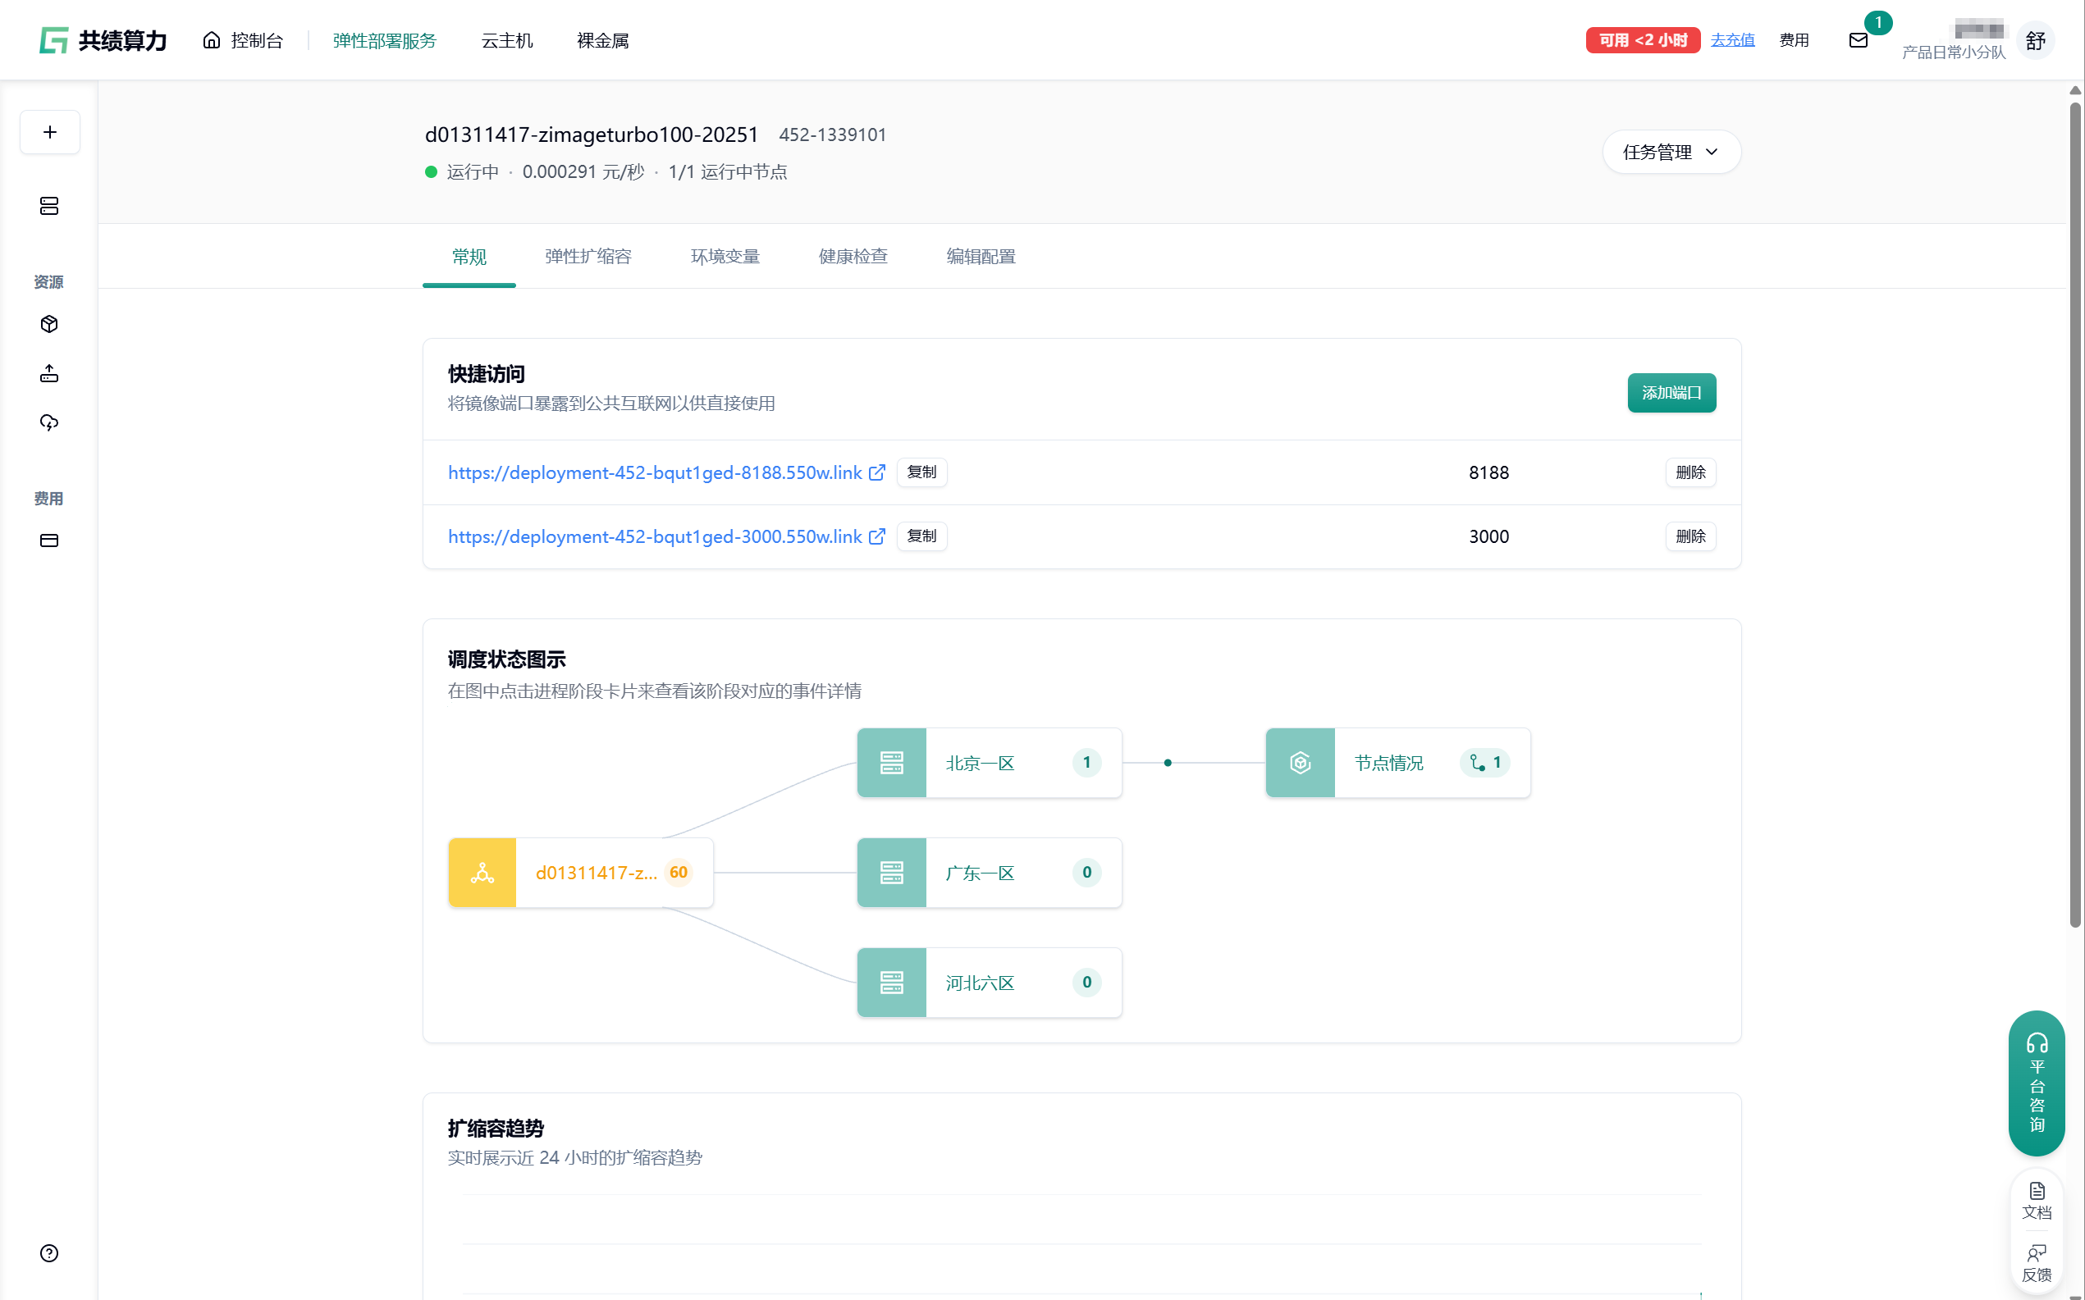Click the plus icon in the sidebar
Viewport: 2085px width, 1300px height.
coord(50,131)
